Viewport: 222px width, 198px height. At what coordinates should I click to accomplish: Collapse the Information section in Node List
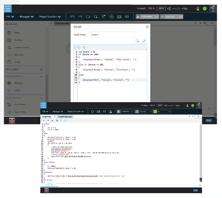(41, 70)
